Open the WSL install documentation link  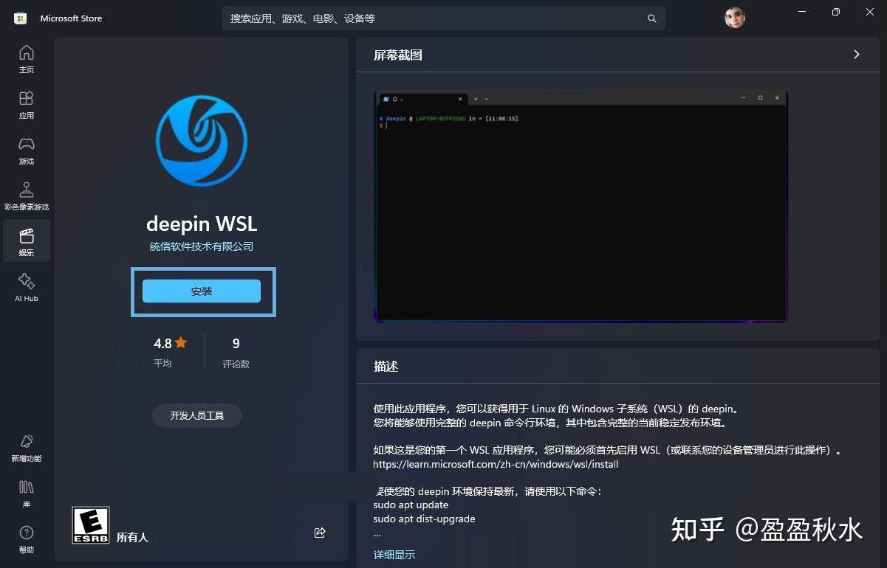(496, 464)
